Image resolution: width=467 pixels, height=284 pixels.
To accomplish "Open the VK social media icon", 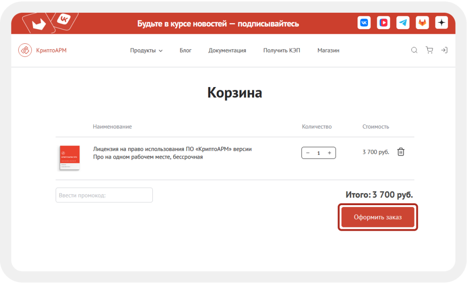I will (x=363, y=22).
